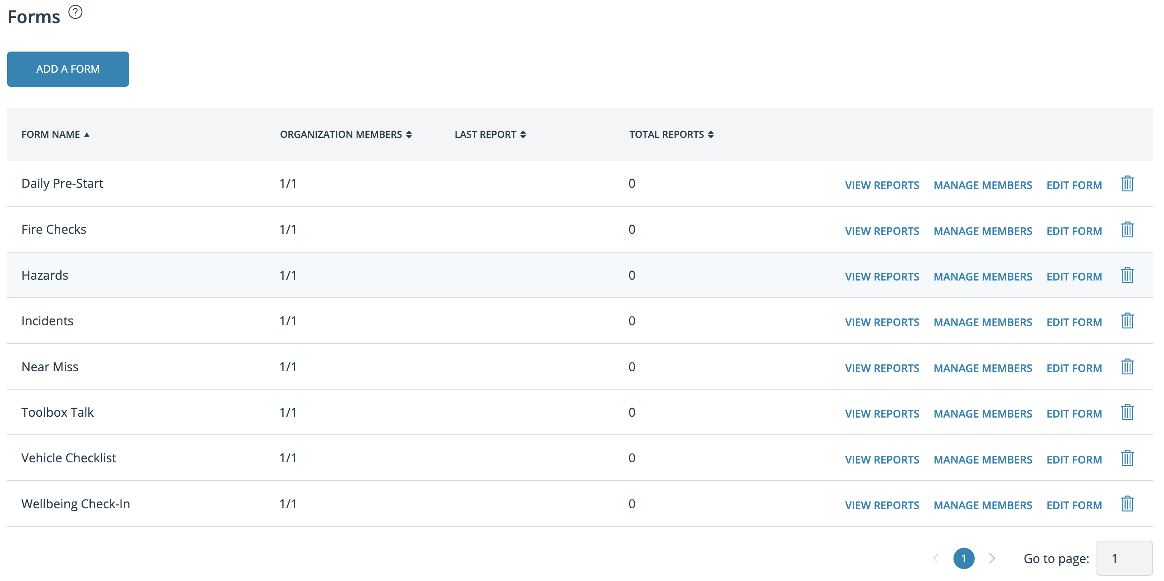Edit the Toolbox Talk form

pyautogui.click(x=1074, y=414)
